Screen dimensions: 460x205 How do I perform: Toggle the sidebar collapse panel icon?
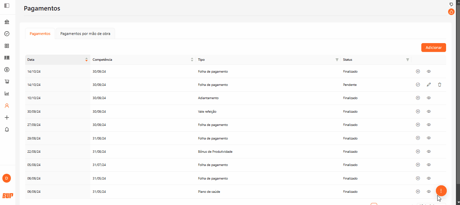point(7,5)
